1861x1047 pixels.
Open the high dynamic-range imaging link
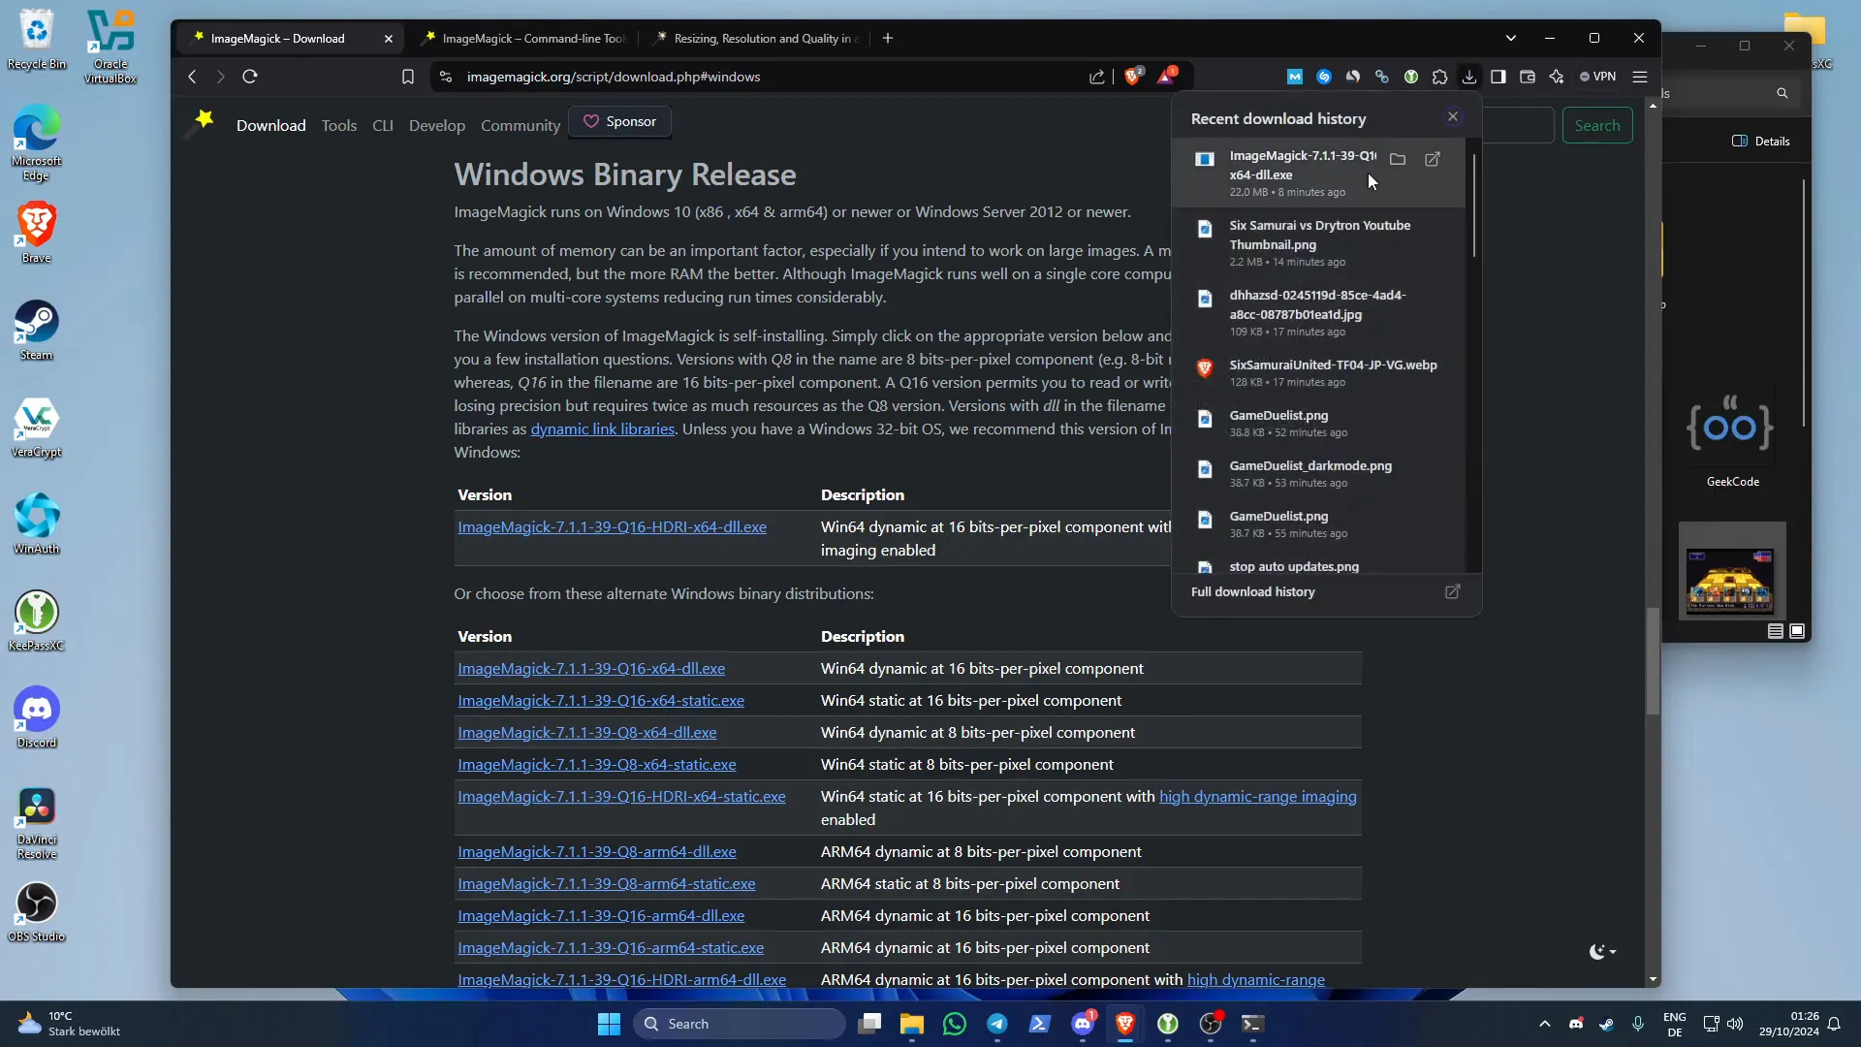[1258, 796]
